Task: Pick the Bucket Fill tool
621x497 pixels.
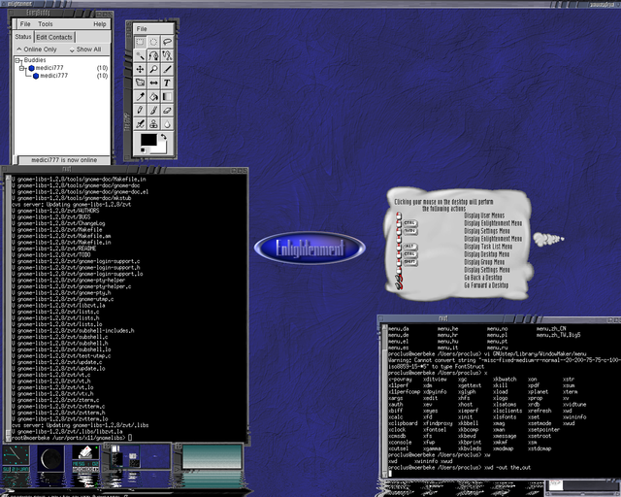Action: click(x=154, y=97)
